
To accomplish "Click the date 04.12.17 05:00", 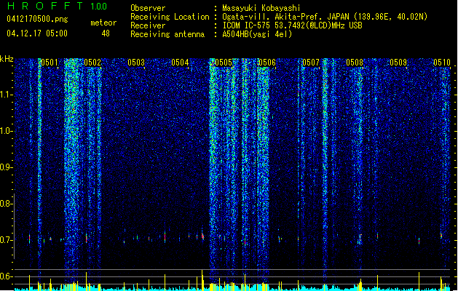I will click(37, 33).
